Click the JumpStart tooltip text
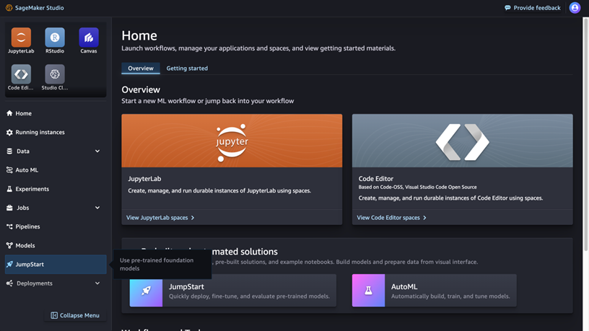Screen dimensions: 589x331 coord(157,264)
